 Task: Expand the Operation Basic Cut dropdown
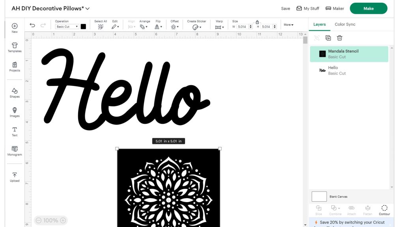pyautogui.click(x=67, y=27)
